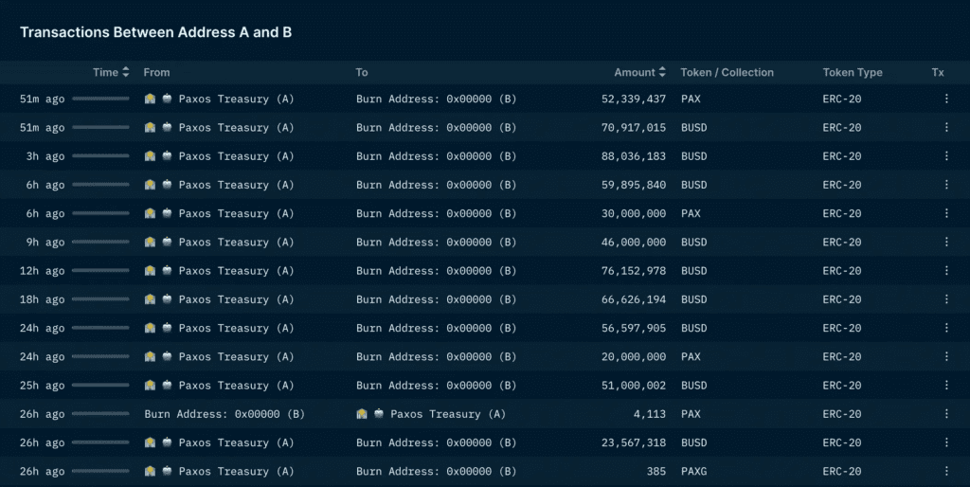Viewport: 970px width, 487px height.
Task: Open Paxos Treasury (A) in the 66,626,194 row
Action: pos(236,298)
